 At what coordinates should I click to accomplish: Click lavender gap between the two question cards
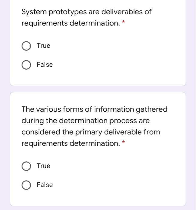(98, 89)
